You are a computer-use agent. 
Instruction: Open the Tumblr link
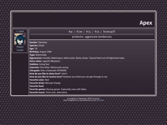(x=20, y=50)
